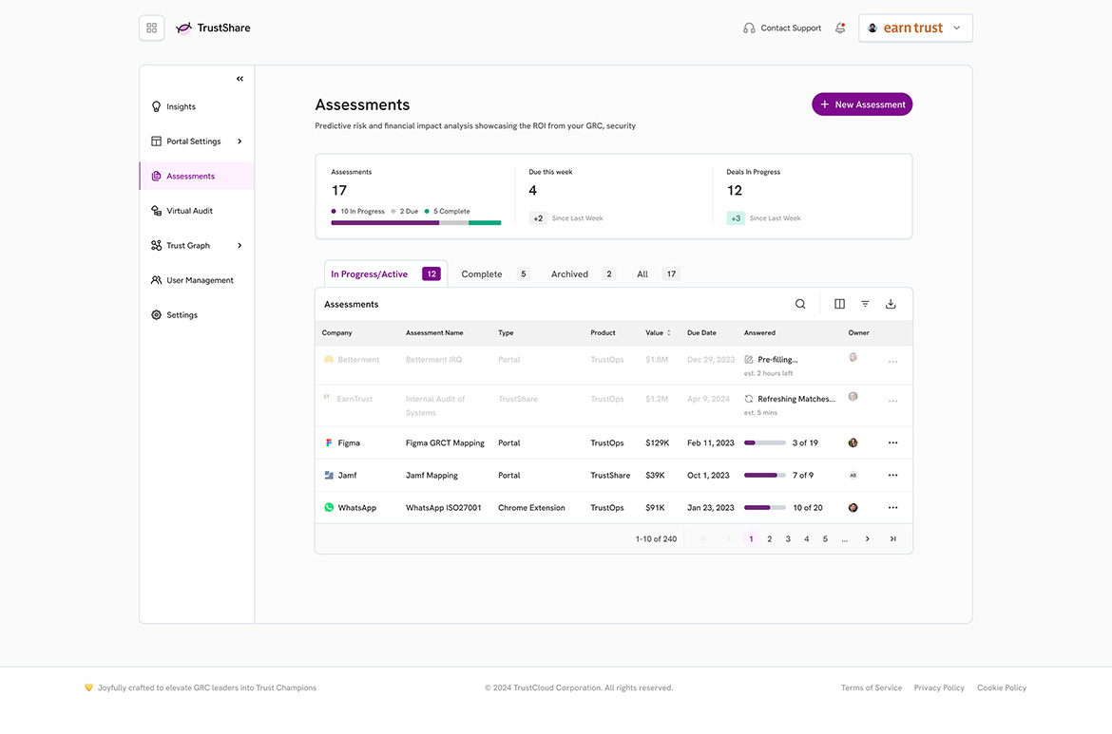Screen dimensions: 1112x734
Task: Expand the Trust Graph submenu arrow
Action: point(240,245)
